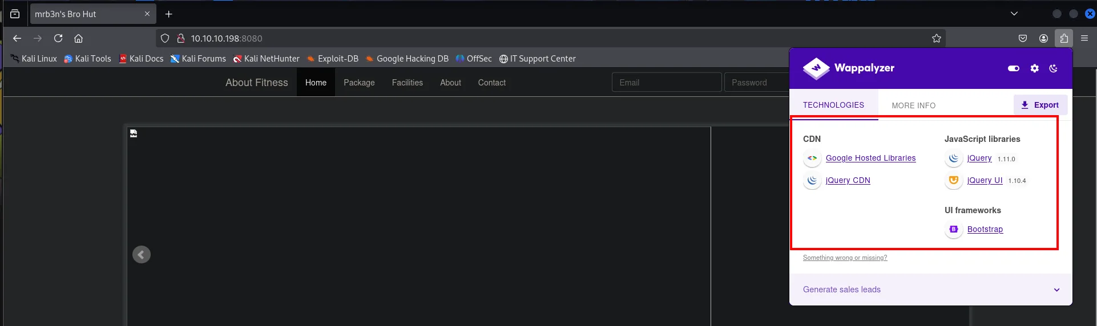Click the Google Hosted Libraries icon
The height and width of the screenshot is (326, 1097).
(812, 158)
